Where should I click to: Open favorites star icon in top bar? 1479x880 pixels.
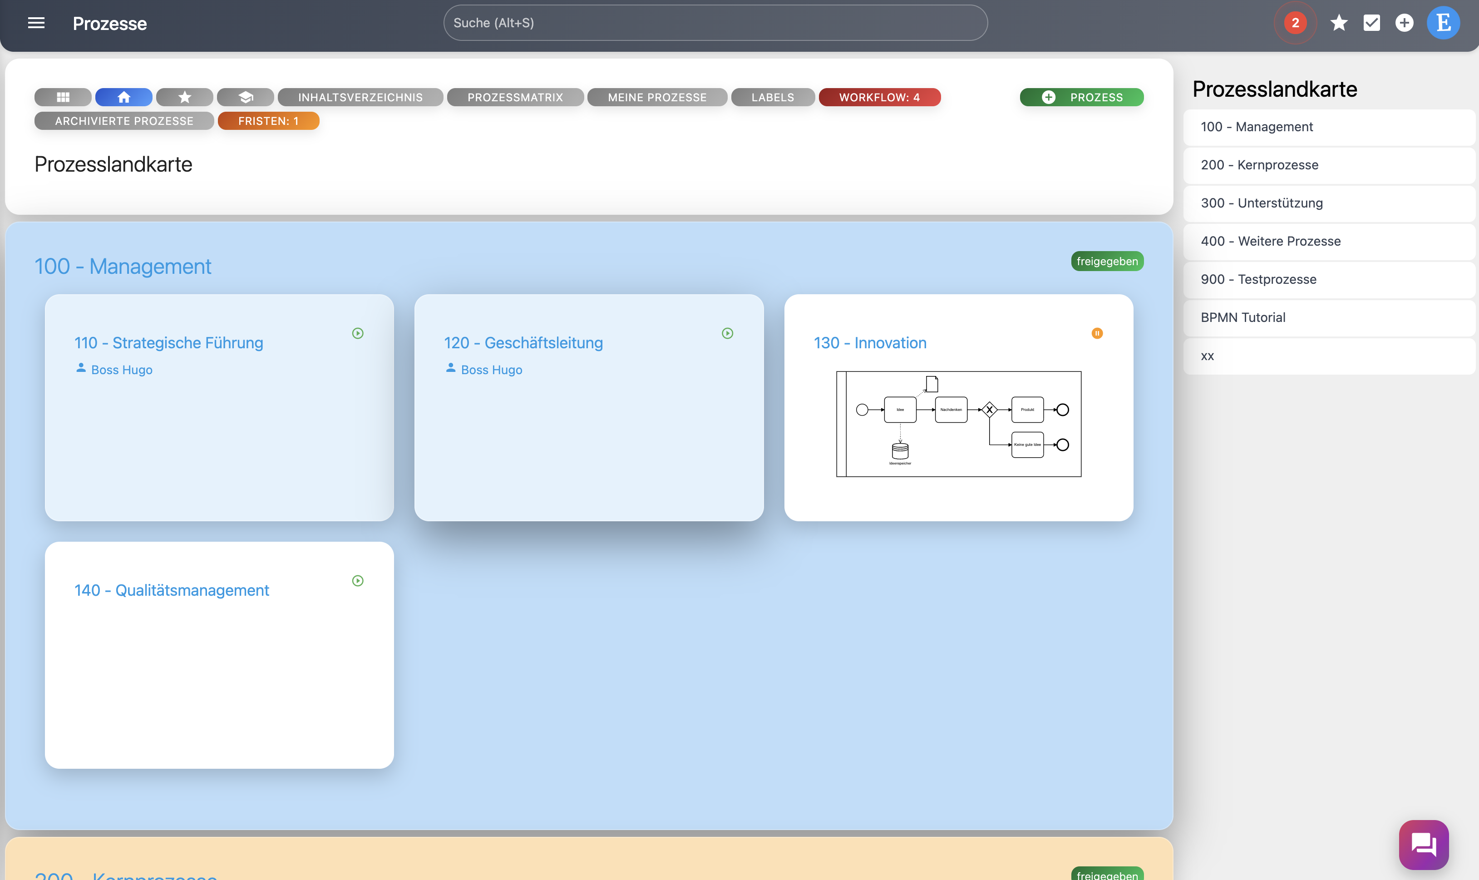click(1339, 23)
